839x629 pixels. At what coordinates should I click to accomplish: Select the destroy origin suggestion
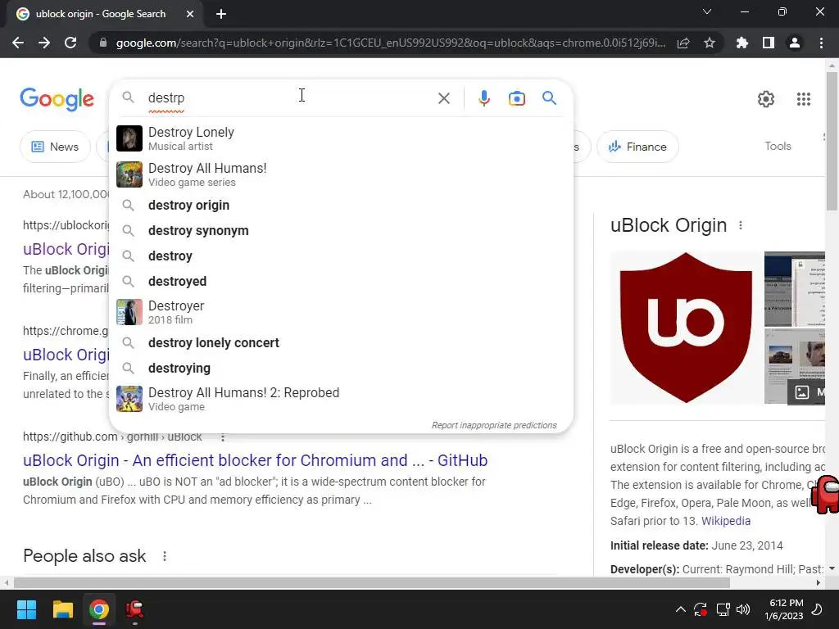click(x=341, y=206)
